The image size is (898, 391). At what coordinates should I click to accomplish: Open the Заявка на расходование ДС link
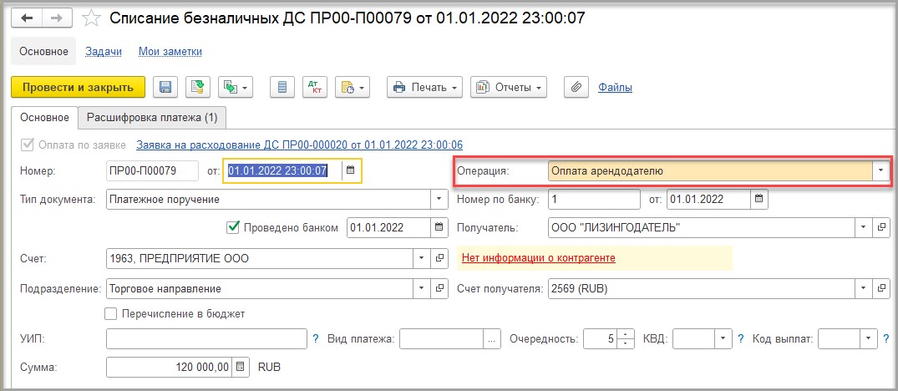tap(300, 145)
